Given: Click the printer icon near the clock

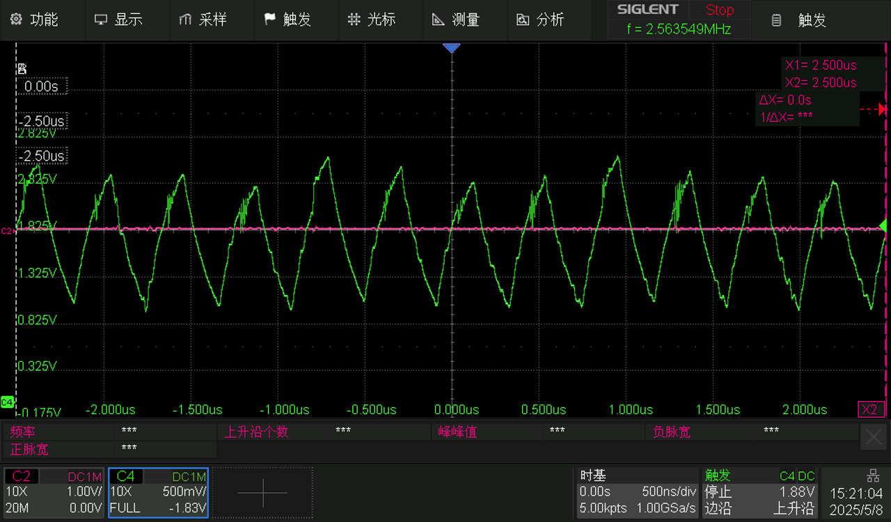Looking at the screenshot, I should pos(873,475).
